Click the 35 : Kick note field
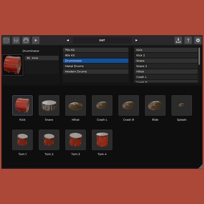Image resolution: width=204 pixels, height=204 pixels. pos(42,58)
